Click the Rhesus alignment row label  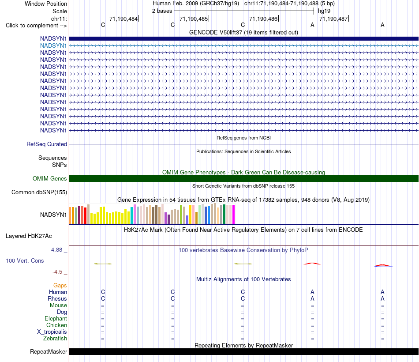[x=57, y=298]
